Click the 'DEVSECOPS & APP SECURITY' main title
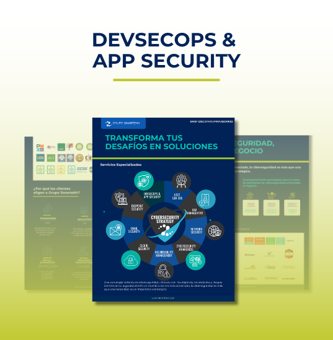 166,50
